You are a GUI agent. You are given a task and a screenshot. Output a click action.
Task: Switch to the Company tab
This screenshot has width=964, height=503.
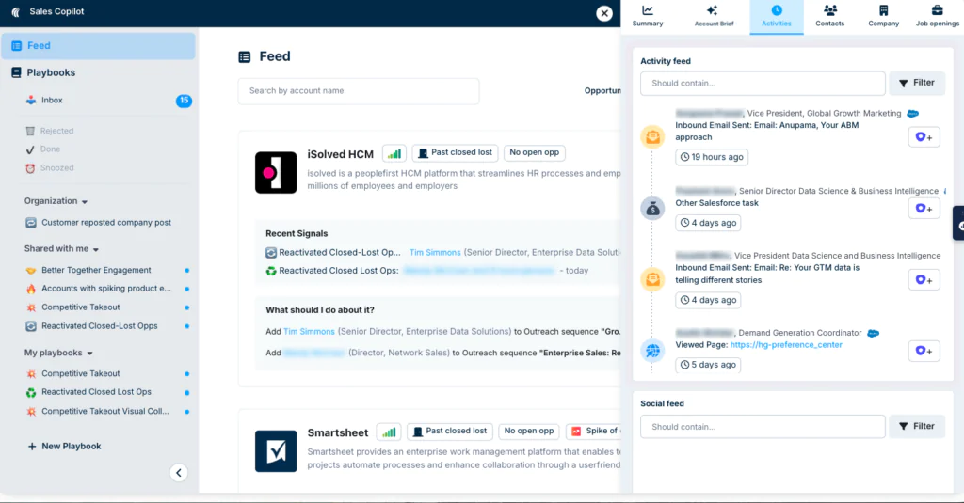883,16
